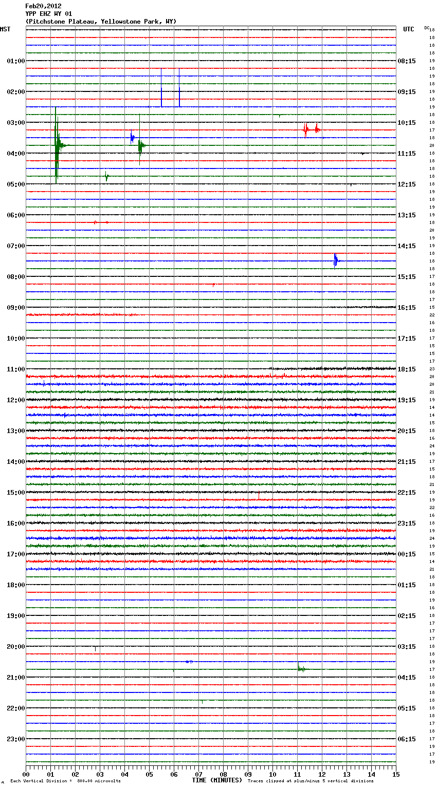Image resolution: width=437 pixels, height=788 pixels.
Task: Select the station code YPP EHZ WY 01
Action: pos(49,14)
